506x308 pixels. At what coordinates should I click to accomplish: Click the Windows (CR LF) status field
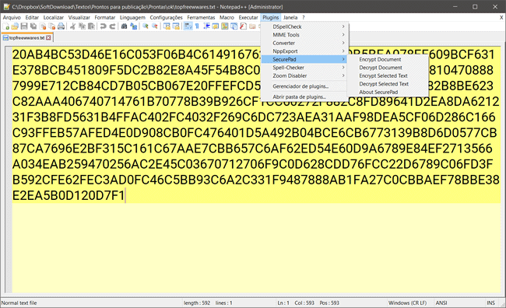[407, 303]
